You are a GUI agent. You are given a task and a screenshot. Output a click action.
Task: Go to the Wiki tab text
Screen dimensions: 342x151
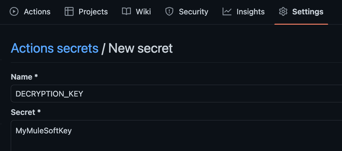click(143, 12)
